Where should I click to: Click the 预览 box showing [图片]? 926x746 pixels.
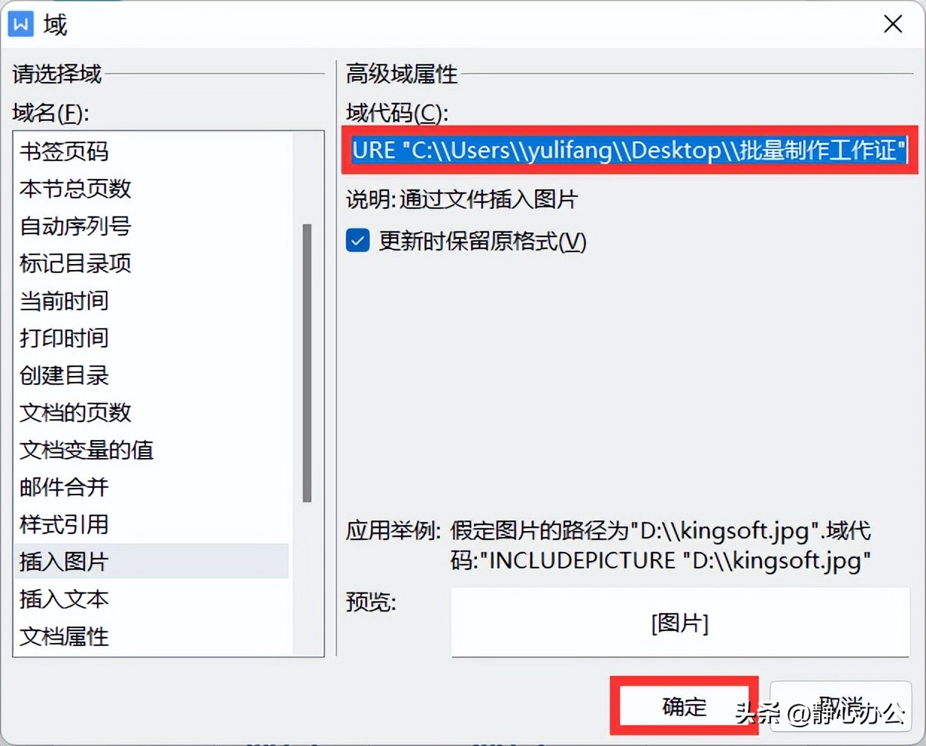680,622
